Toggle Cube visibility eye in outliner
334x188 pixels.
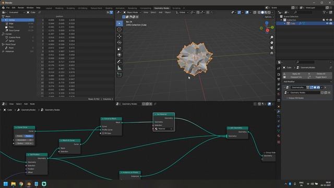pos(327,23)
